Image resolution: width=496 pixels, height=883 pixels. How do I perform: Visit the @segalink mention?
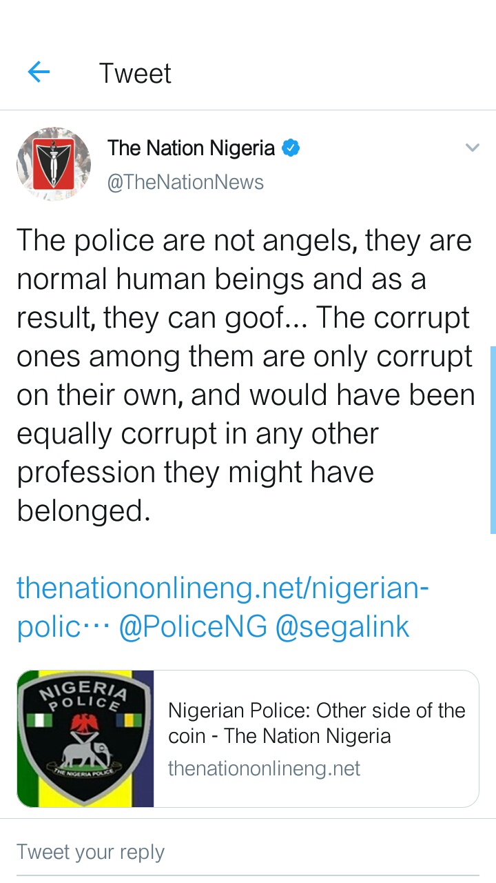coord(342,627)
